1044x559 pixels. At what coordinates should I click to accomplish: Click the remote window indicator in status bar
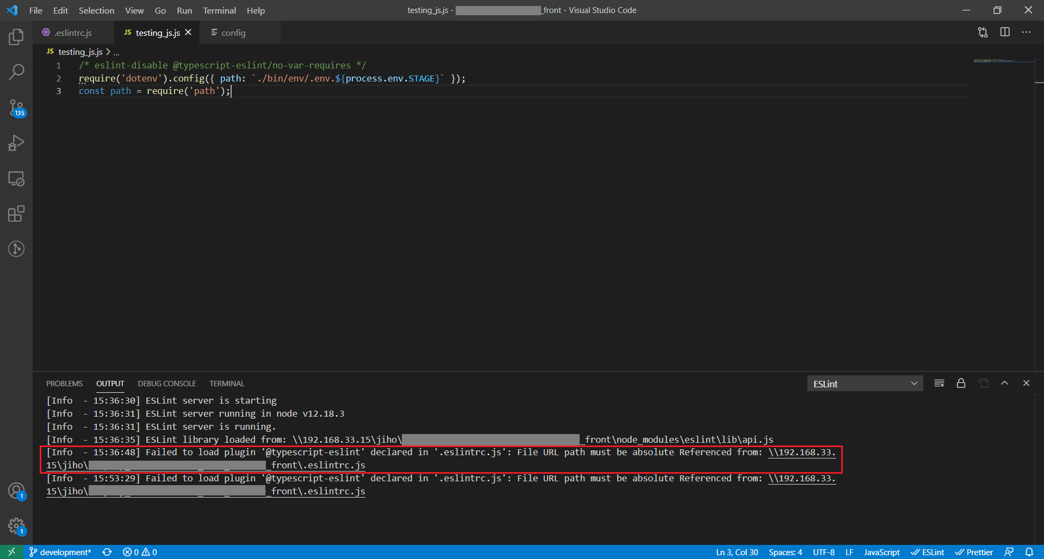click(x=11, y=552)
